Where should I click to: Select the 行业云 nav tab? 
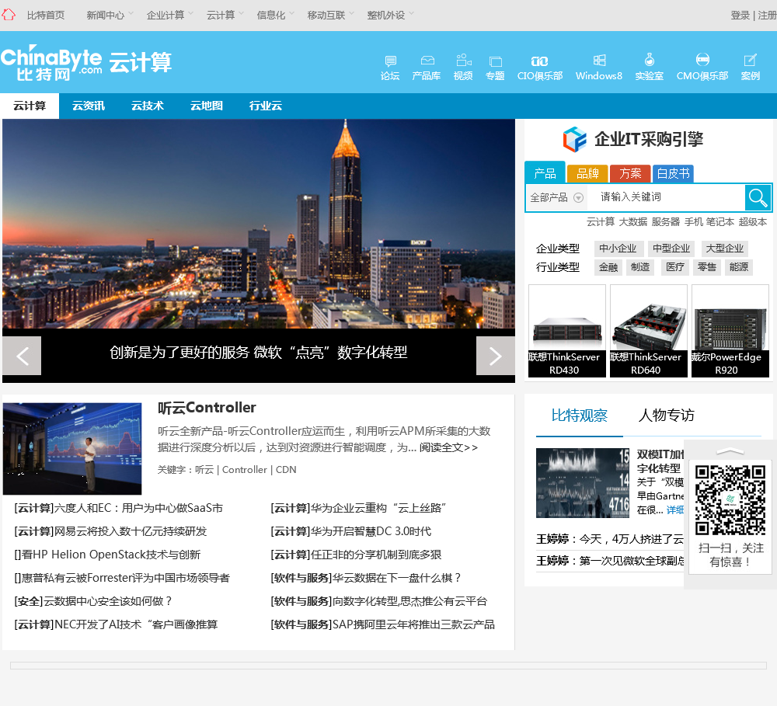(x=265, y=106)
